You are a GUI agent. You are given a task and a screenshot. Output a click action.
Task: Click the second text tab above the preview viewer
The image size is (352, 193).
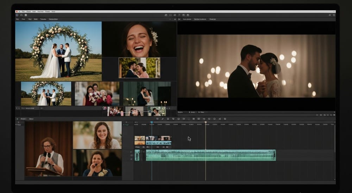[x=187, y=19]
